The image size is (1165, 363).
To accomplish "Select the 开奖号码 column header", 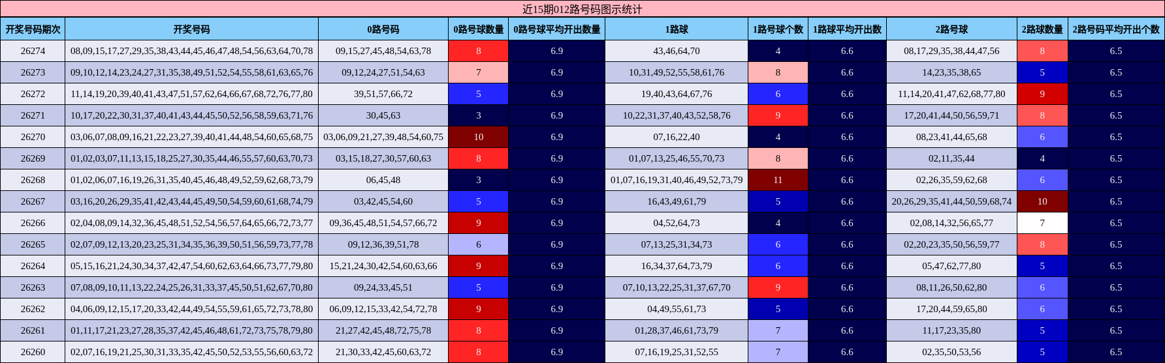I will [x=192, y=29].
